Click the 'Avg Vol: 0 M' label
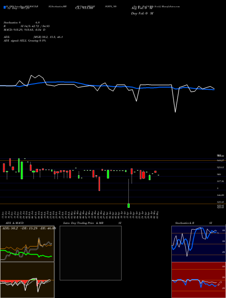Screen dimensions: 226x298 (x=142, y=8)
